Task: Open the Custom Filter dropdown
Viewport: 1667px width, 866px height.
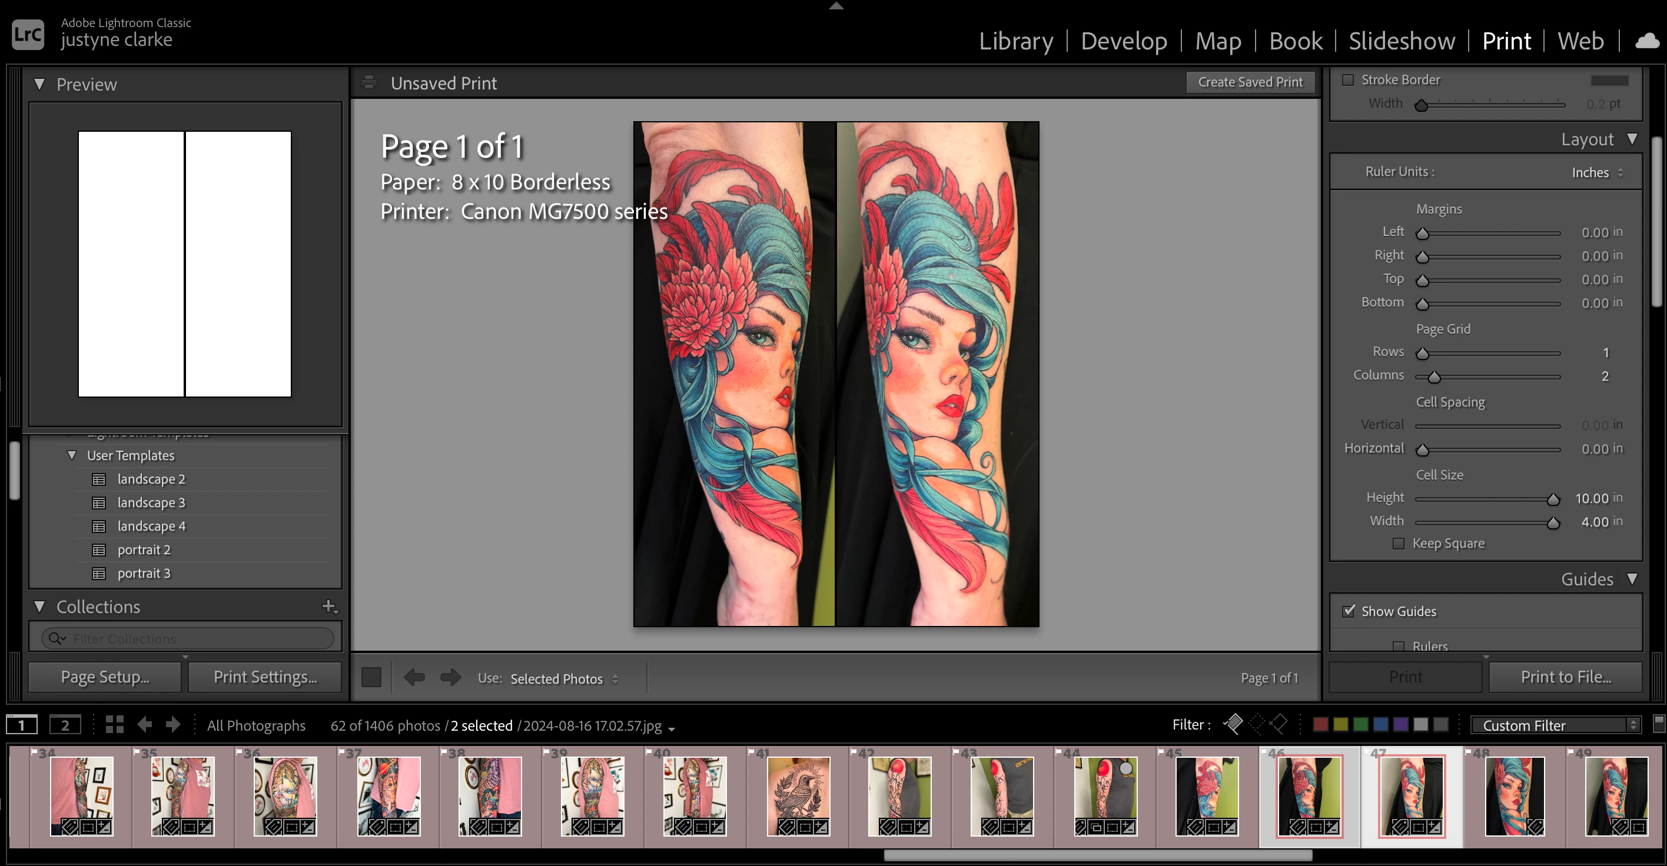Action: [x=1554, y=725]
